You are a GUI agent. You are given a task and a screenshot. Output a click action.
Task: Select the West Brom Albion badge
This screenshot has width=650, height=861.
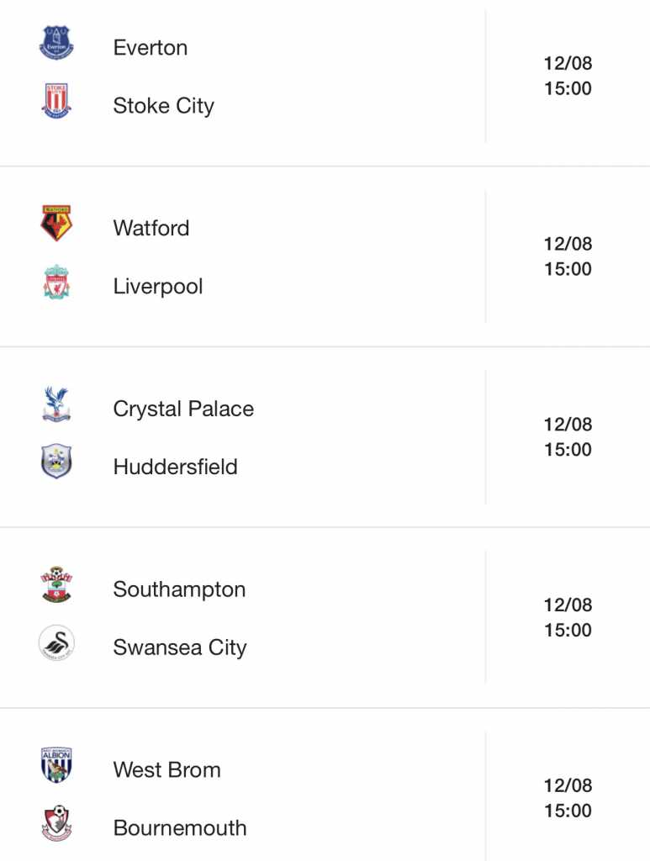56,765
